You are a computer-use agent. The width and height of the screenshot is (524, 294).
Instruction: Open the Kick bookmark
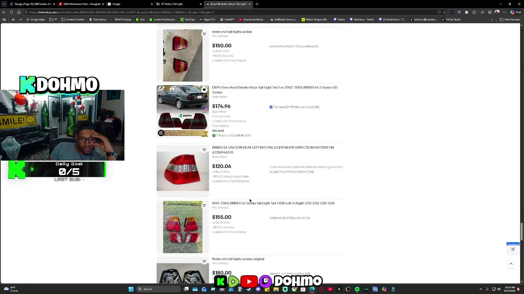click(x=140, y=20)
